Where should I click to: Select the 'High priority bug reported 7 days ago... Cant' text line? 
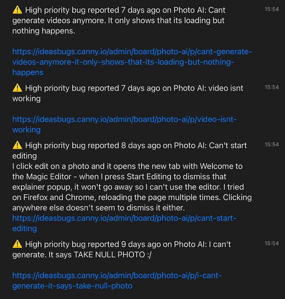pos(125,10)
